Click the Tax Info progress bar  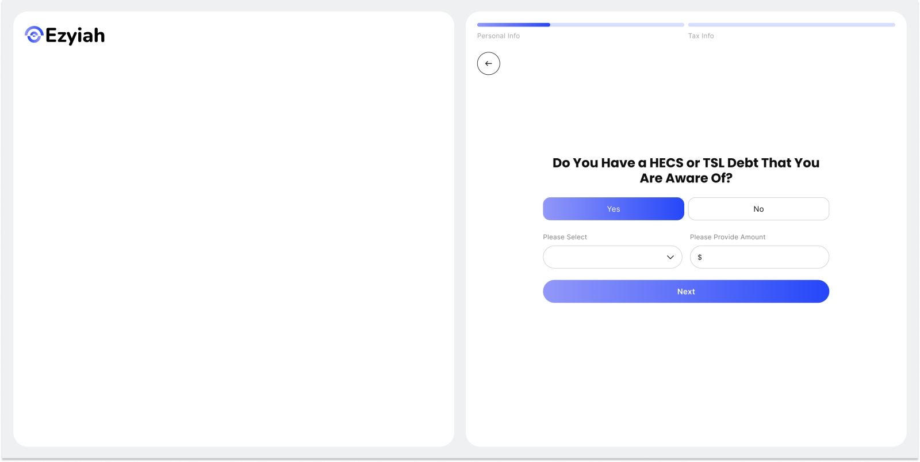(791, 25)
